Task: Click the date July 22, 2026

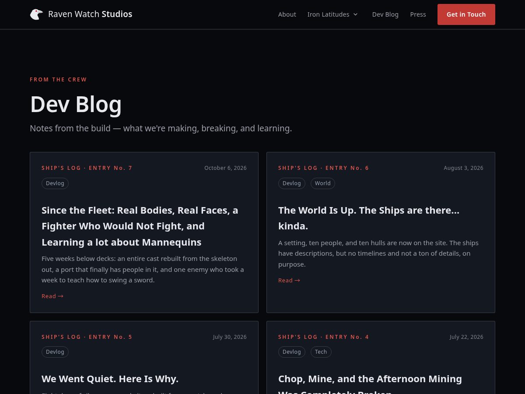Action: click(x=466, y=337)
